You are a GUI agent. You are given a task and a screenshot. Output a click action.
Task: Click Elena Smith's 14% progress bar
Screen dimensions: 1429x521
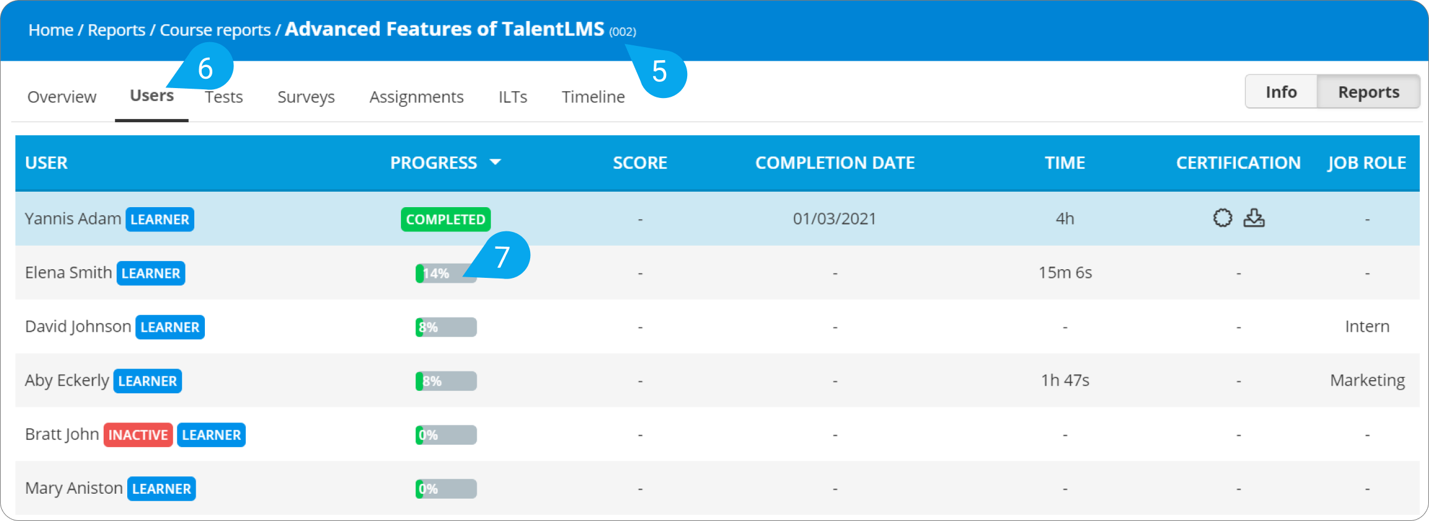446,274
